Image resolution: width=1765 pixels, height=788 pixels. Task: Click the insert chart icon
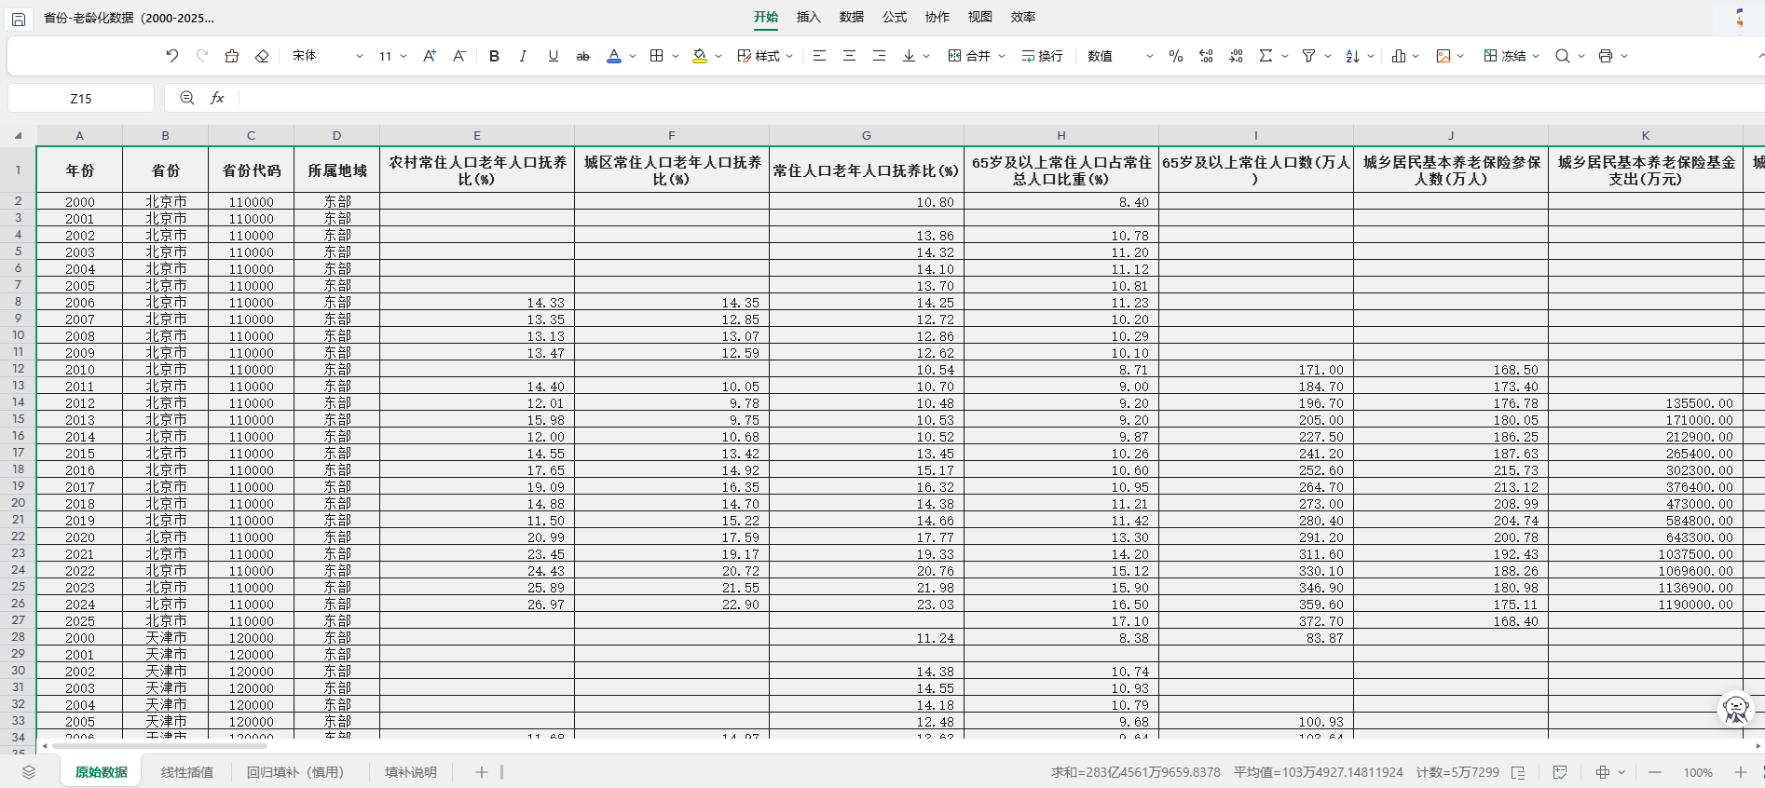pyautogui.click(x=1399, y=56)
